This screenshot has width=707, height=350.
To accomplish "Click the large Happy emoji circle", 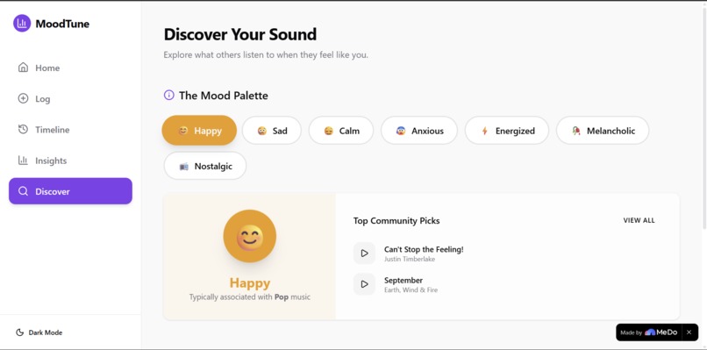I will coord(250,236).
